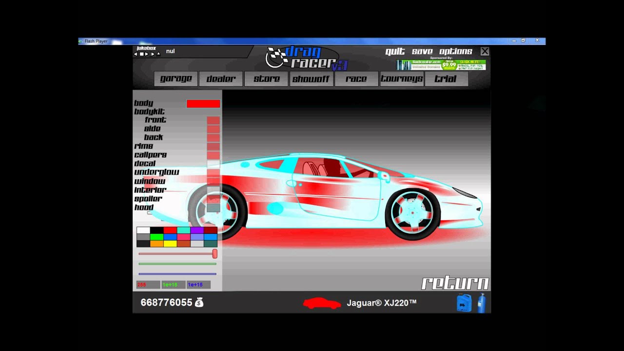Pick turquoise from the color palette
The height and width of the screenshot is (351, 624).
(x=184, y=230)
